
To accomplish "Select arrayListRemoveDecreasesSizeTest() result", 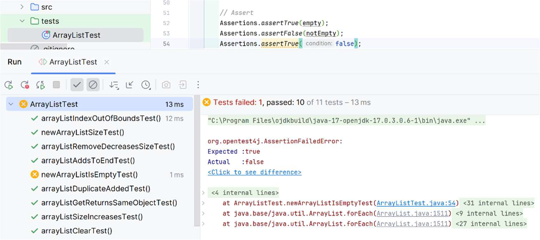I will tap(108, 147).
